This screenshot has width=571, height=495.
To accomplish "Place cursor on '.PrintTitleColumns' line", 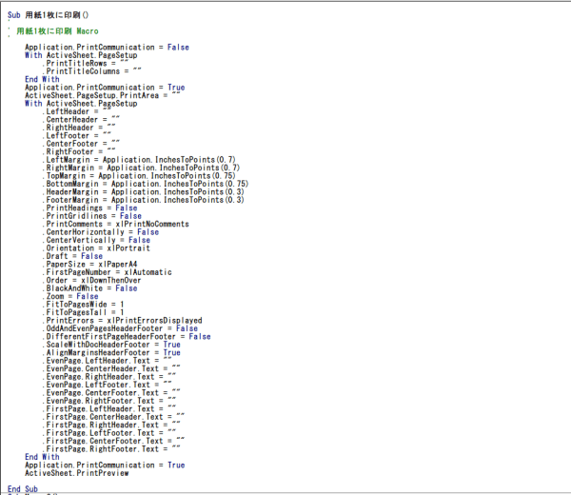I will coord(91,71).
